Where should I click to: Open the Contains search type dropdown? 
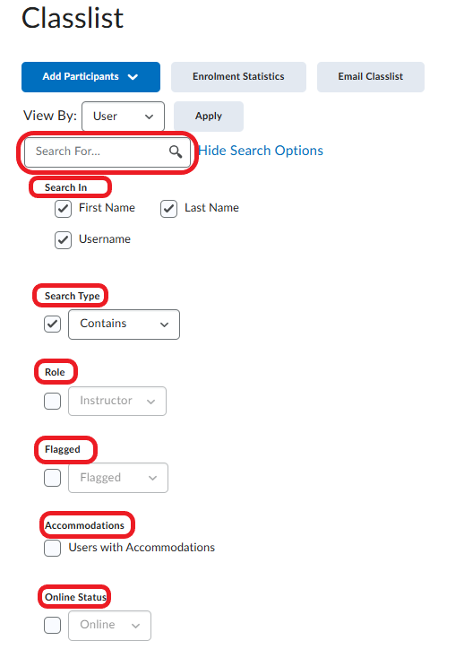pyautogui.click(x=125, y=324)
